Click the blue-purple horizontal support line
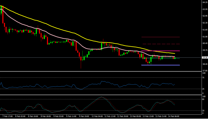 [x=160, y=65]
